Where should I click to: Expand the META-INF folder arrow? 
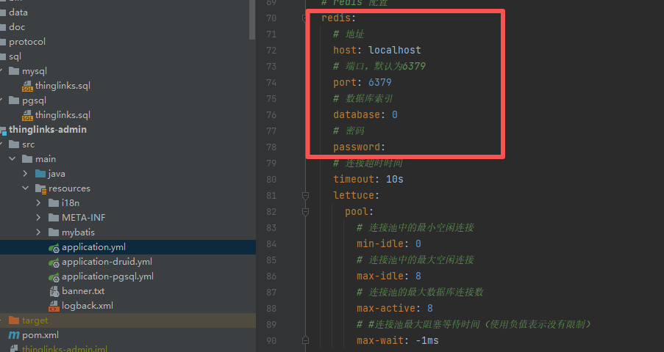[39, 218]
